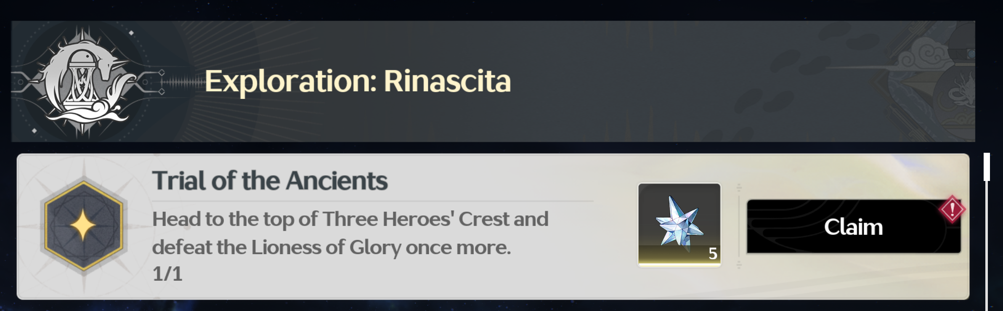This screenshot has height=311, width=1003.
Task: Click the small white diamond above emblem
Action: click(x=131, y=33)
